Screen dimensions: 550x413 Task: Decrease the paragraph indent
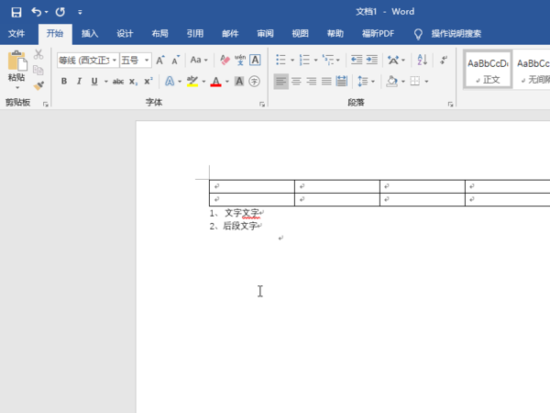click(x=357, y=60)
